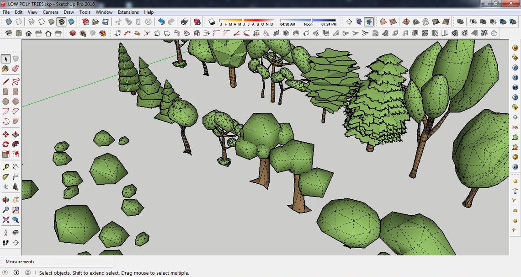
Task: Switch faces to Wireframe display style
Action: coord(32,21)
